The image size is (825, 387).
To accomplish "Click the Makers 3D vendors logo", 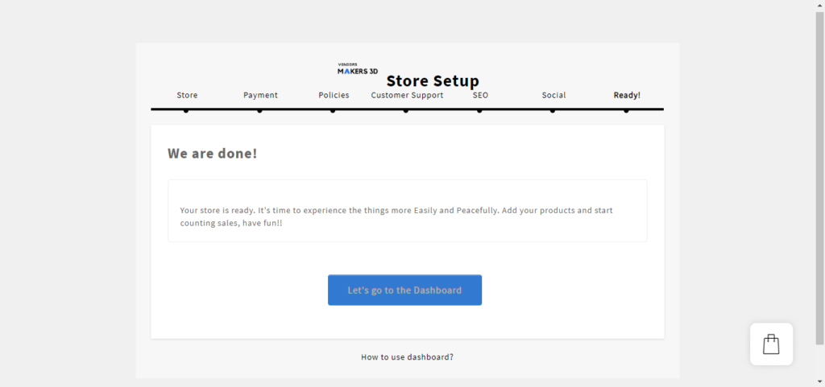I will coord(357,68).
